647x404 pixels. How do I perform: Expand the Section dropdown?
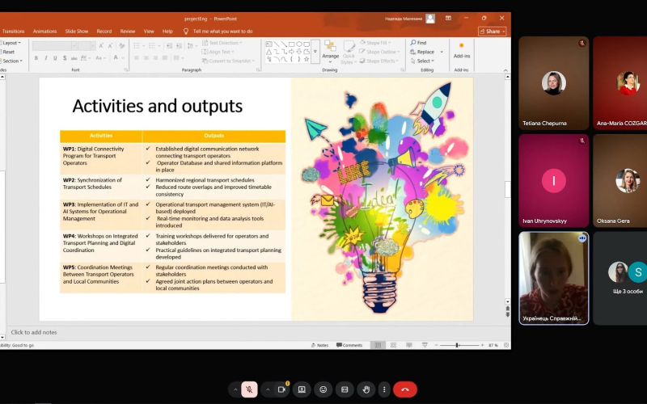point(12,61)
